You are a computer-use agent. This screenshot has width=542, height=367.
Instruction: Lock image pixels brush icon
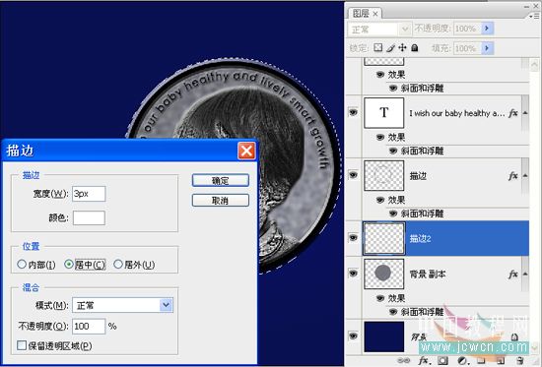point(390,47)
